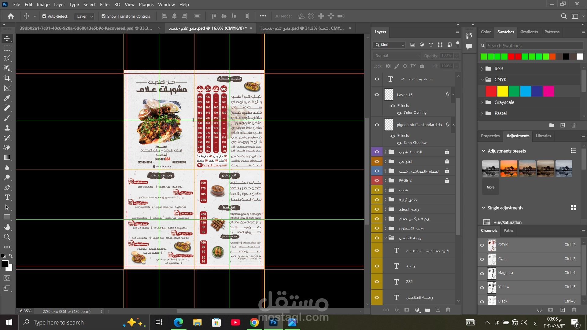Viewport: 587px width, 330px height.
Task: Hide the Magenta channel
Action: (x=482, y=273)
